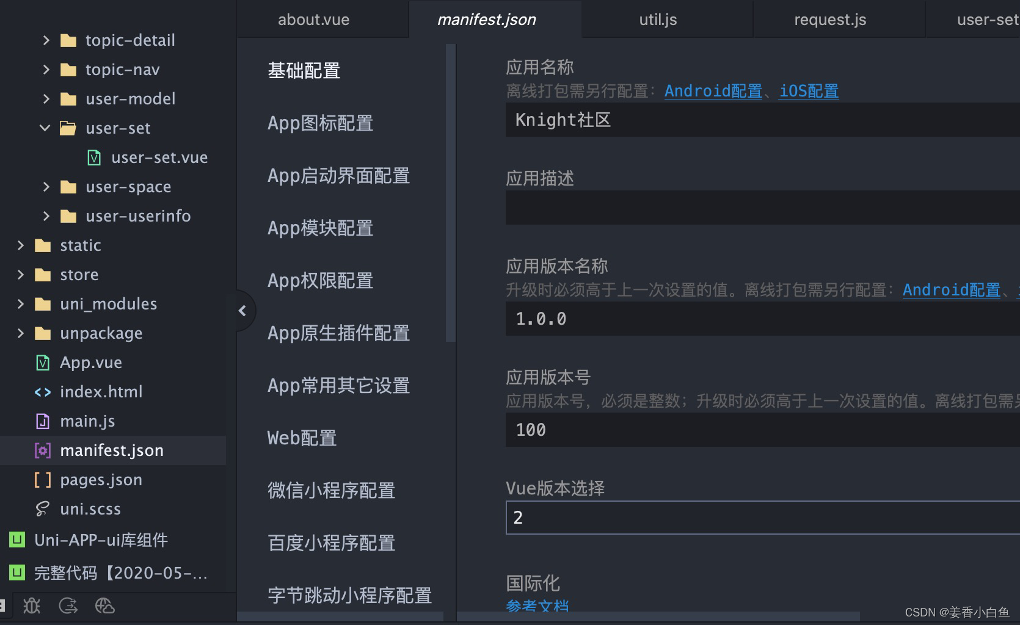Click the 应用版本名称 field showing 1.0.0
1020x625 pixels.
(763, 319)
